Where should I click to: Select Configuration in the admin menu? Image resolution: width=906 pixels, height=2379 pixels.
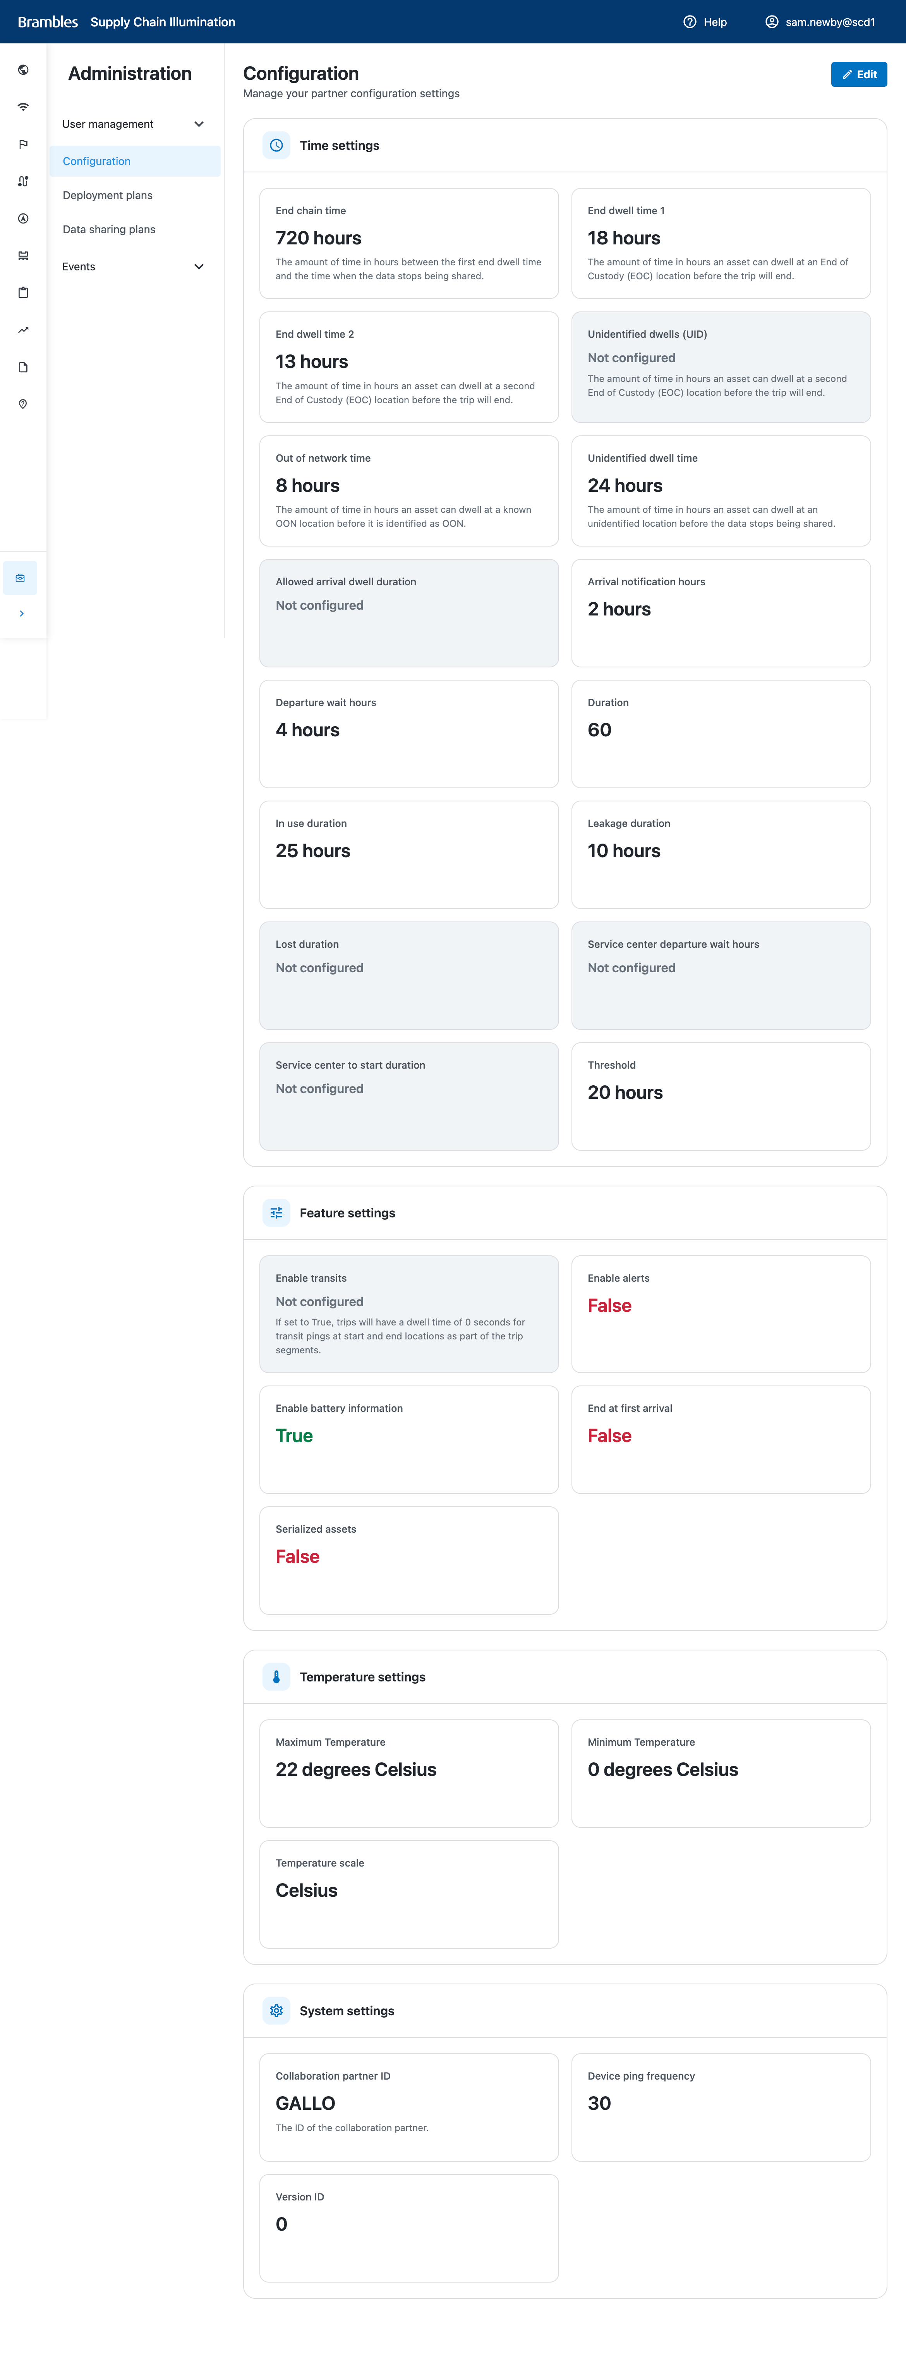click(x=97, y=162)
